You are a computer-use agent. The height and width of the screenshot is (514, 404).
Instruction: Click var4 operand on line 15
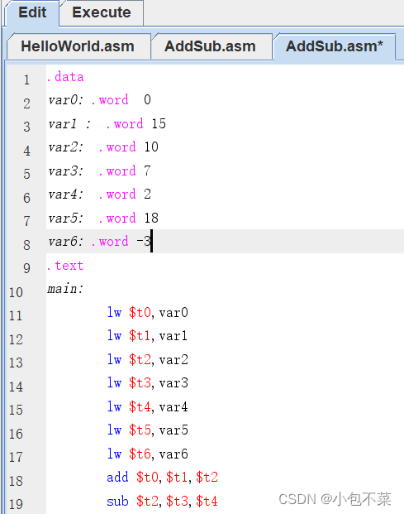pos(173,407)
